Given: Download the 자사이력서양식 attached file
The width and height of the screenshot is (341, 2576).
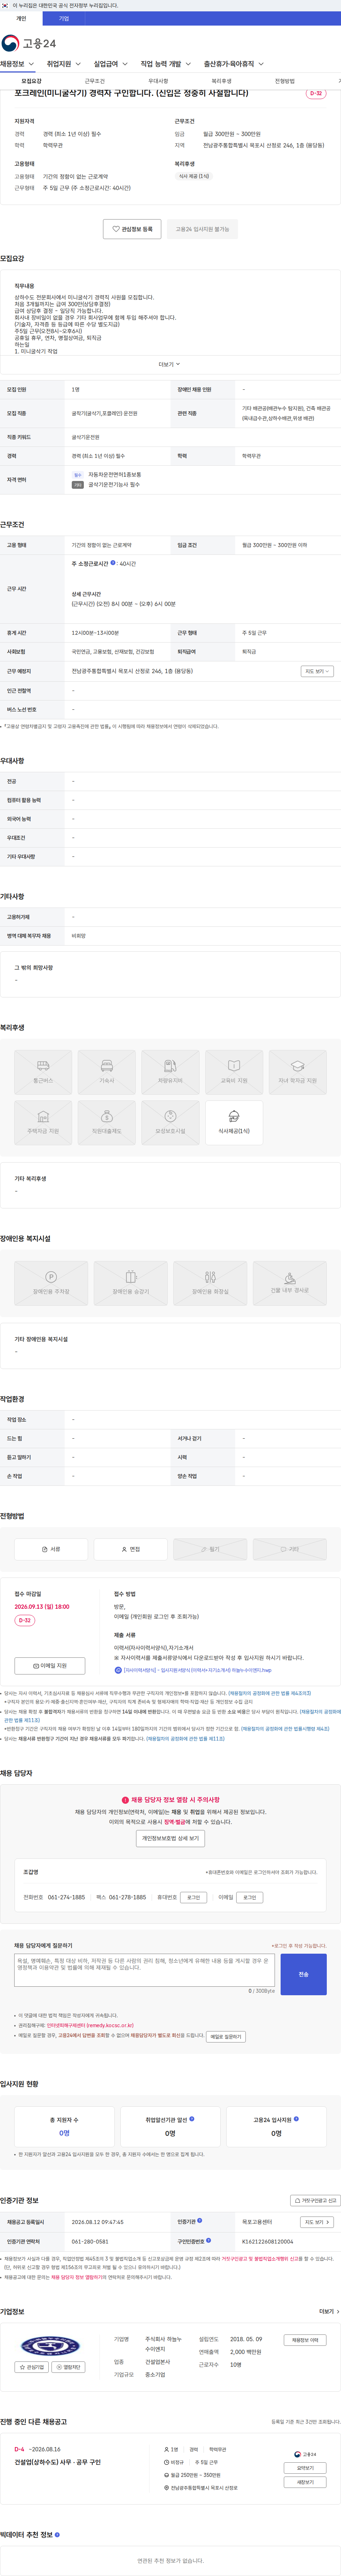Looking at the screenshot, I should click(192, 1670).
